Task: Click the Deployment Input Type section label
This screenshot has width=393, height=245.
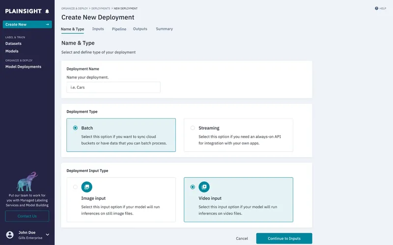Action: coord(87,171)
